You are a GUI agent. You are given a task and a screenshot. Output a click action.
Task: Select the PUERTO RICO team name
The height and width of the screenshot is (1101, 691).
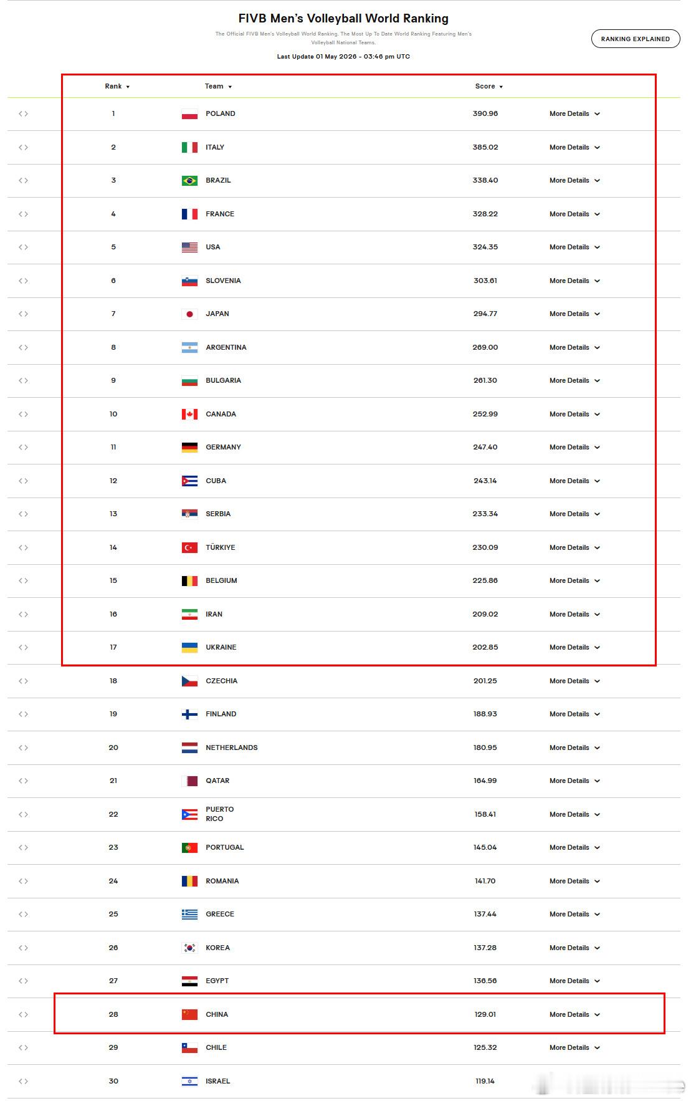pyautogui.click(x=220, y=814)
